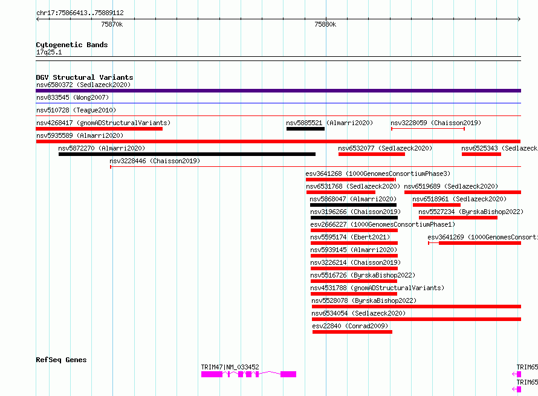The image size is (538, 396).
Task: Click nsv4268417 (gnomADStructuralVariants) label
Action: (x=103, y=123)
